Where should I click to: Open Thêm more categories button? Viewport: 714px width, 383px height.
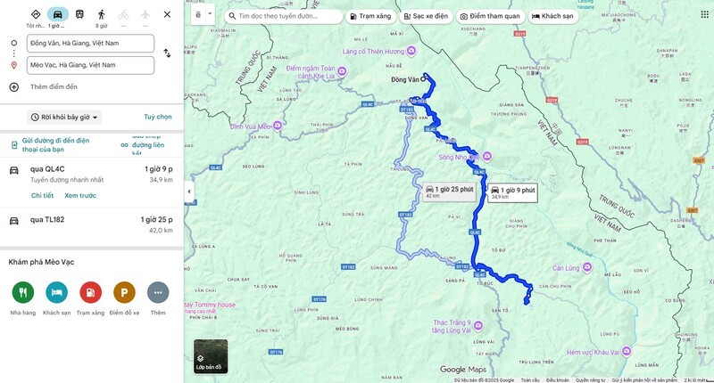click(x=158, y=292)
